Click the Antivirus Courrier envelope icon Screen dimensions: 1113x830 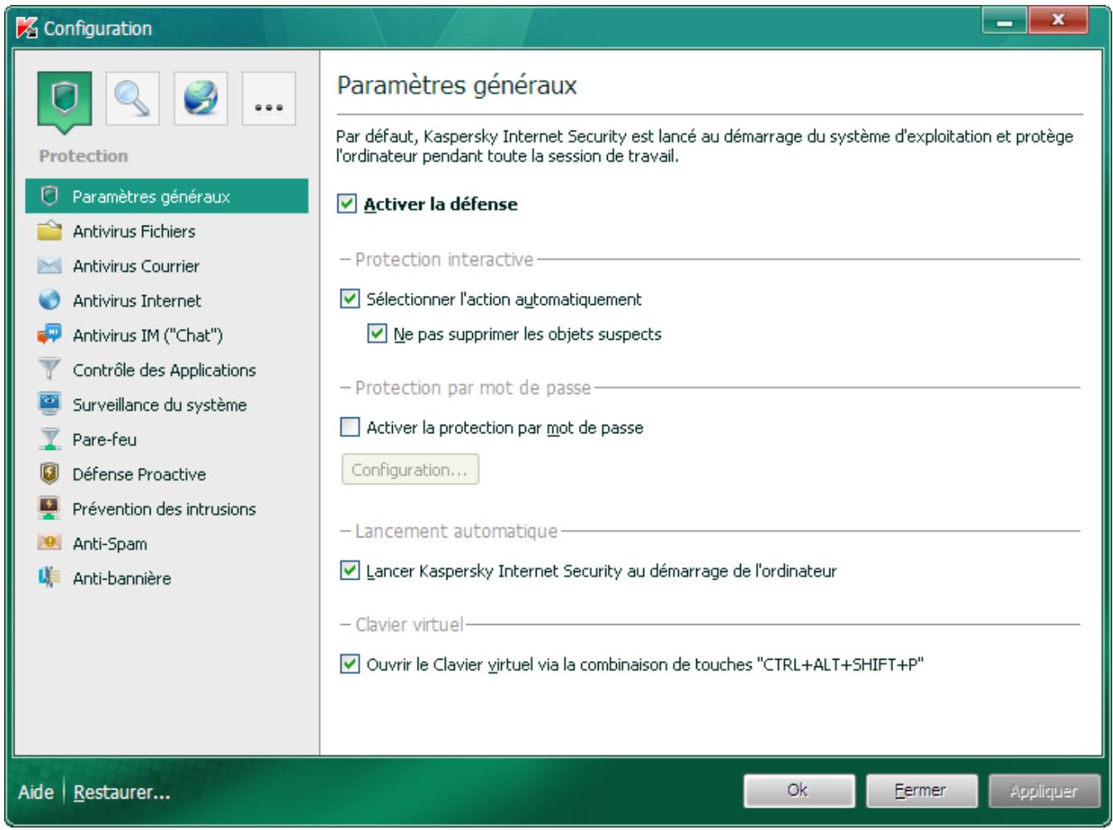[x=50, y=265]
